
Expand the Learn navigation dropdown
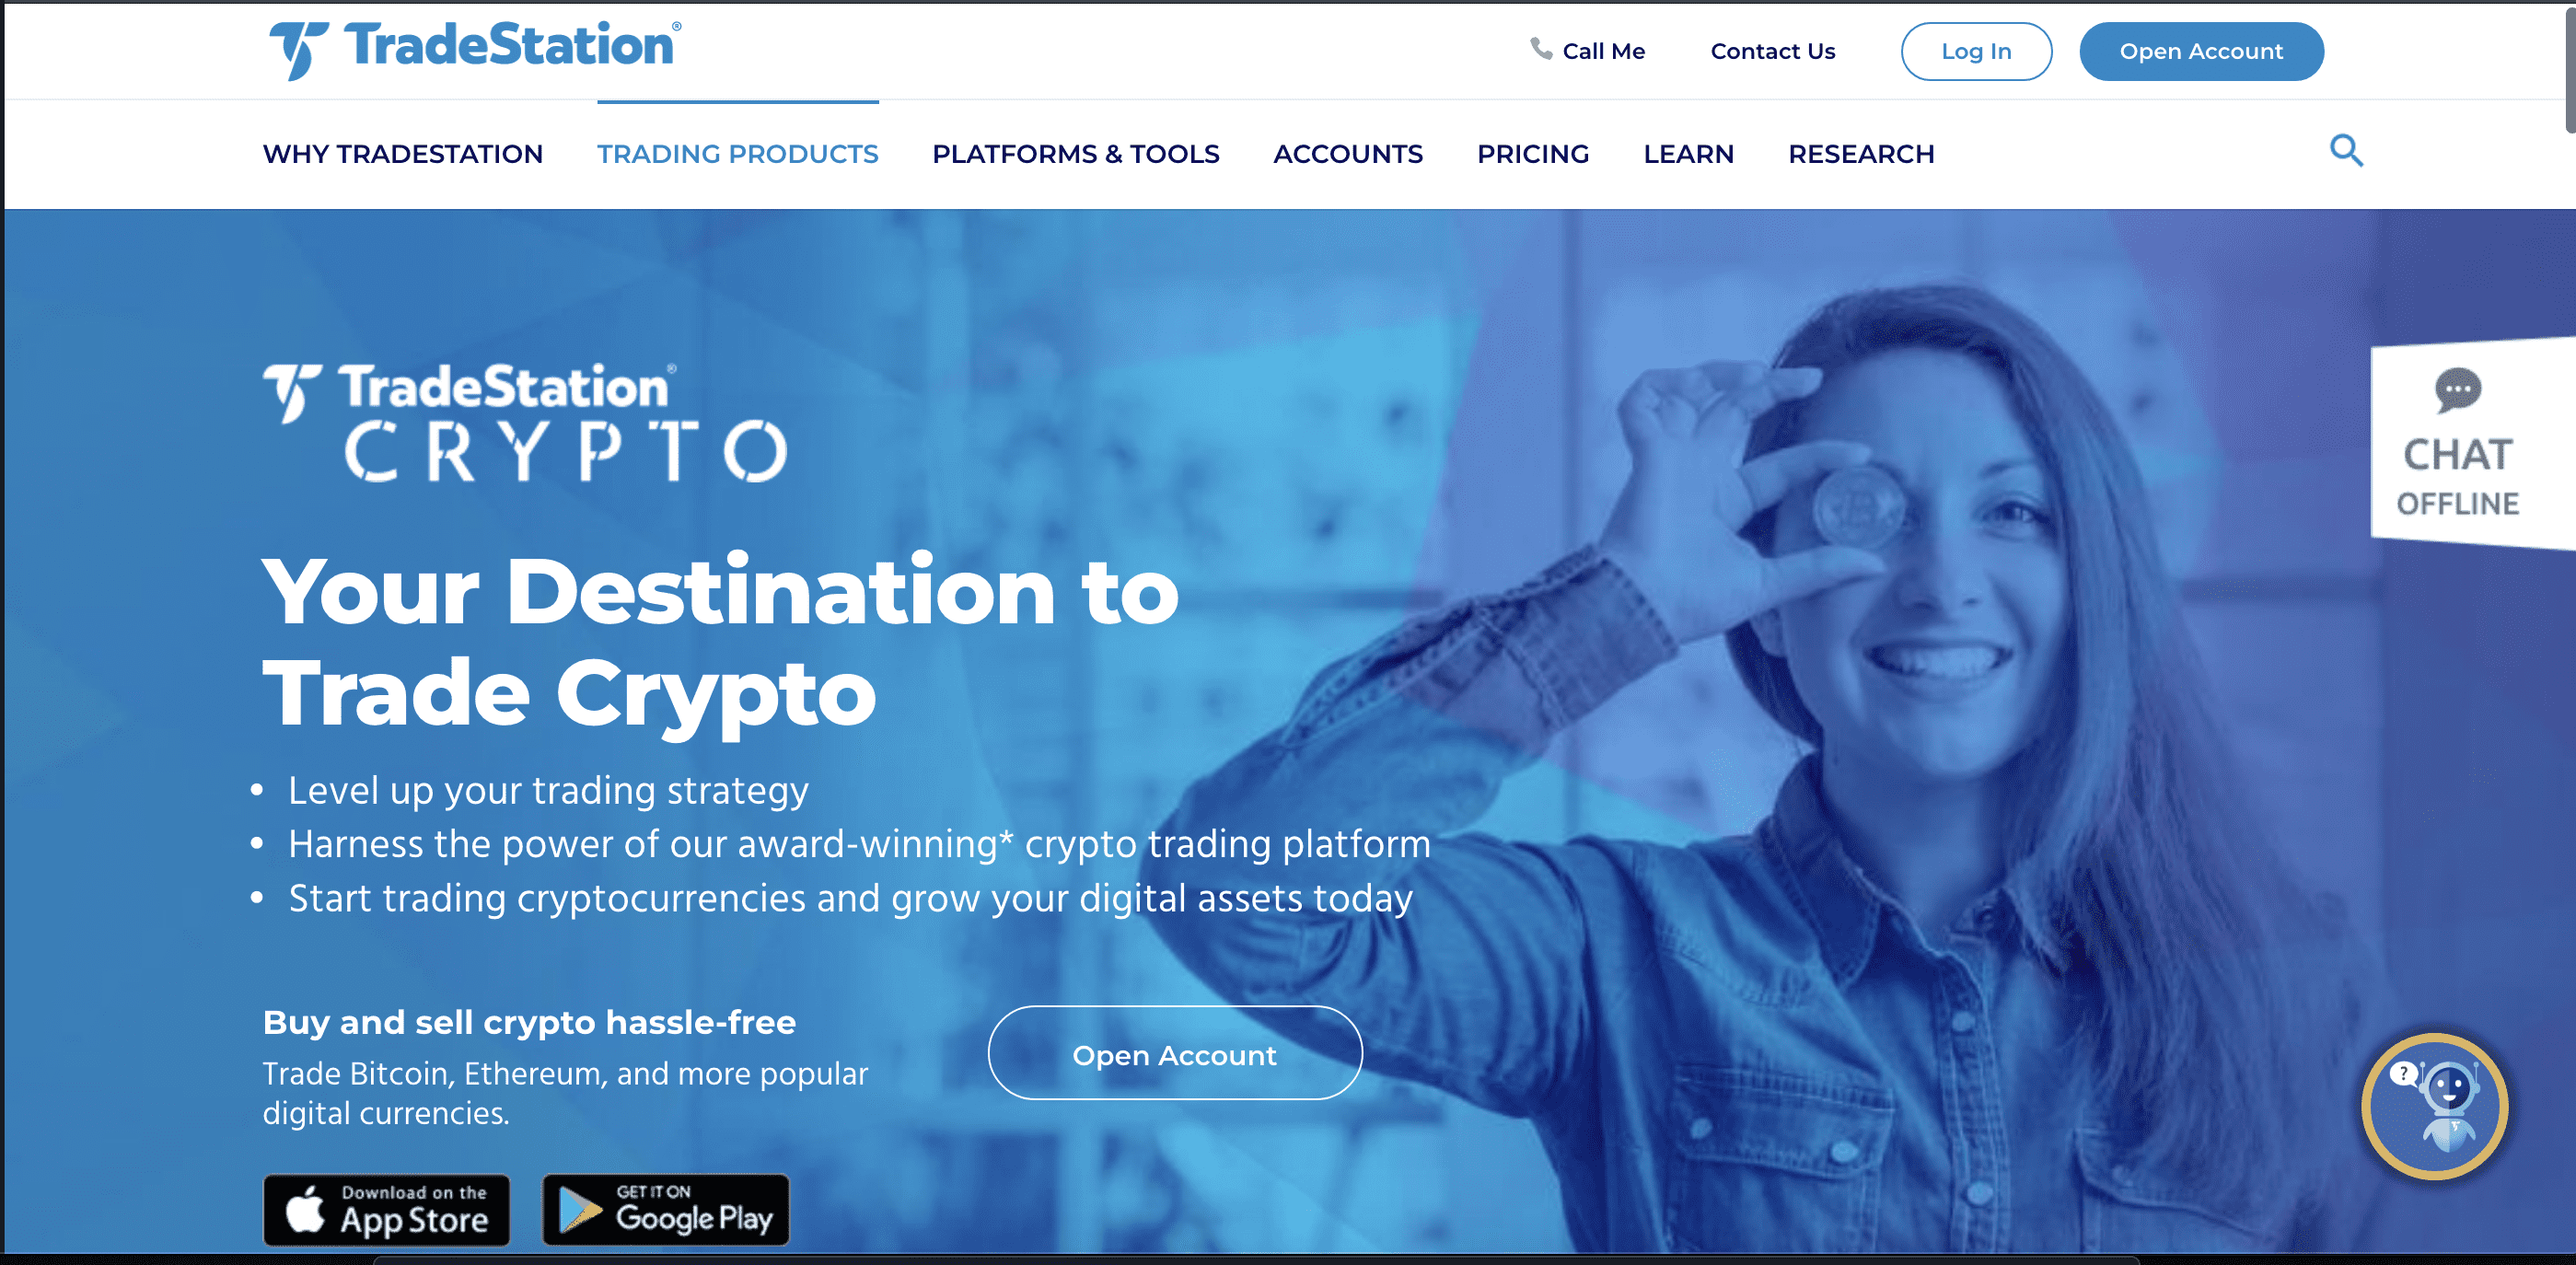tap(1688, 155)
